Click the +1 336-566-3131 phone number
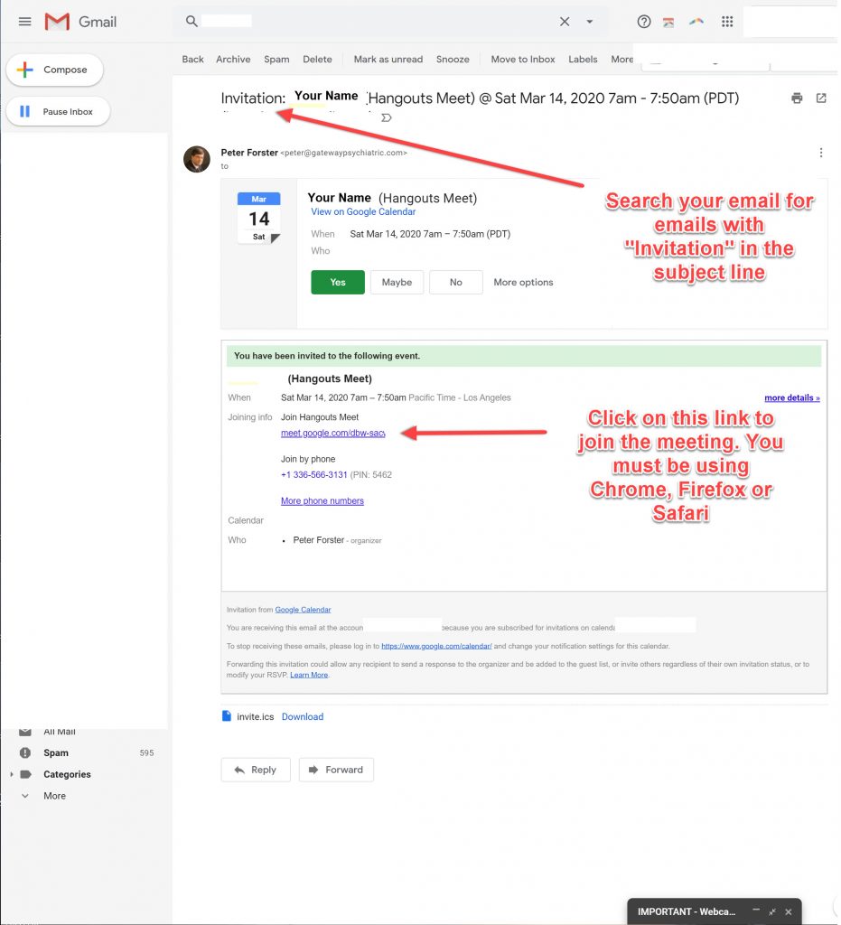841x925 pixels. (x=313, y=475)
